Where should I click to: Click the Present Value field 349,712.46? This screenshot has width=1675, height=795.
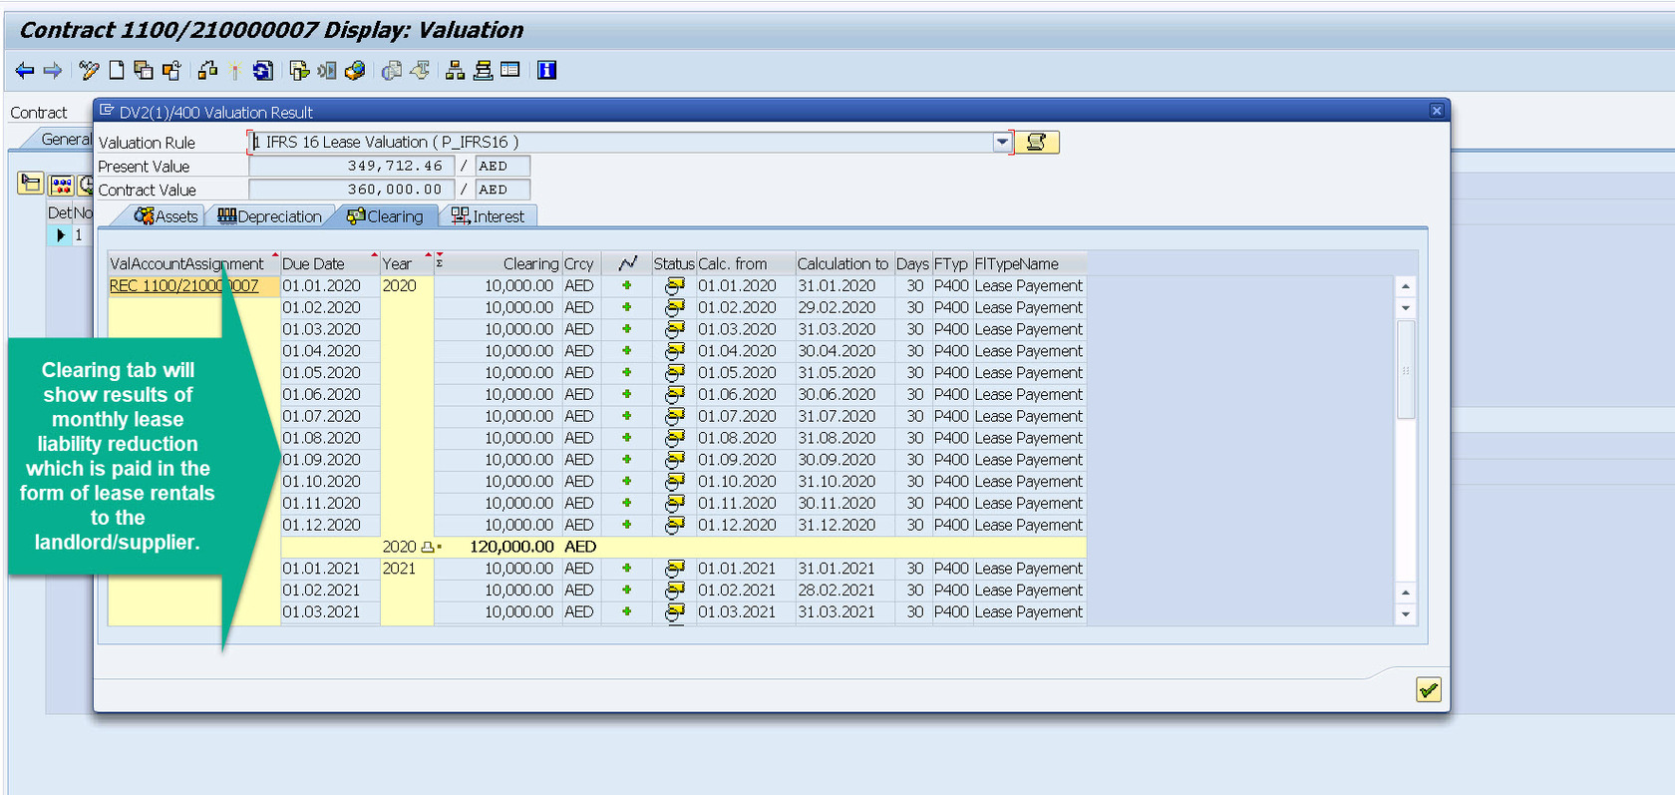(351, 166)
